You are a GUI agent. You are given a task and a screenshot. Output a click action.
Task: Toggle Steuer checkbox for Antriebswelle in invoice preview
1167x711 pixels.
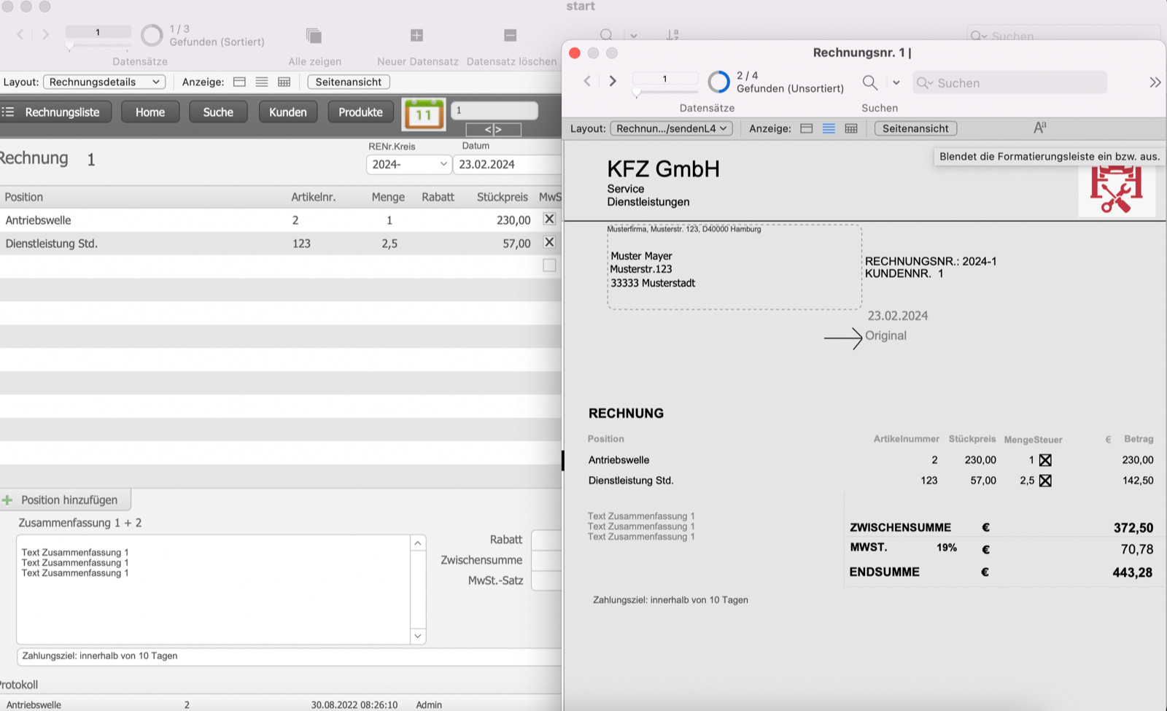(1045, 460)
